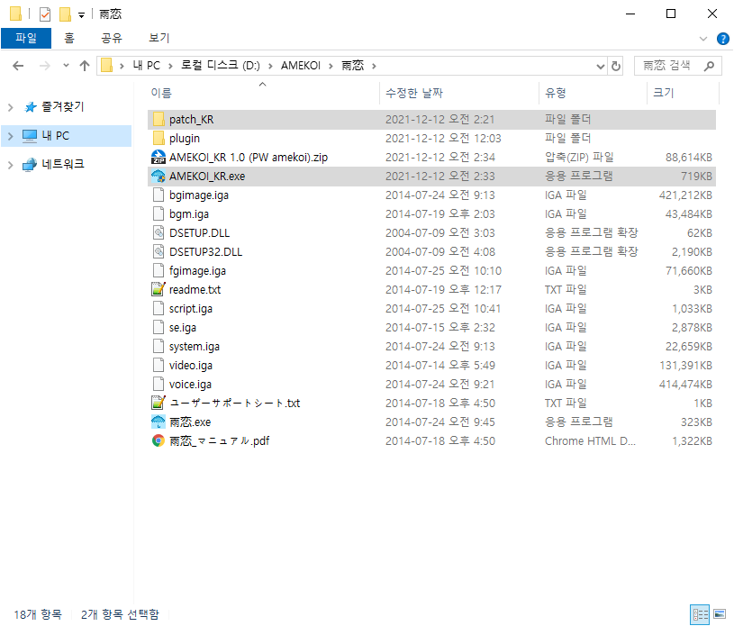Expand the 즐겨찾기 tree node
734x626 pixels.
(x=10, y=107)
